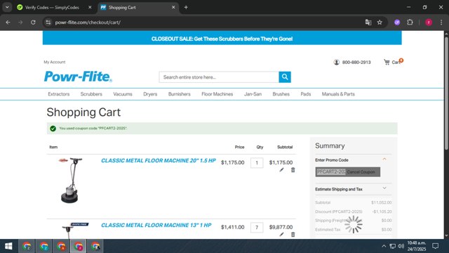
Task: Open Classic Metal Floor Machine 13" 1 HP link
Action: [156, 225]
